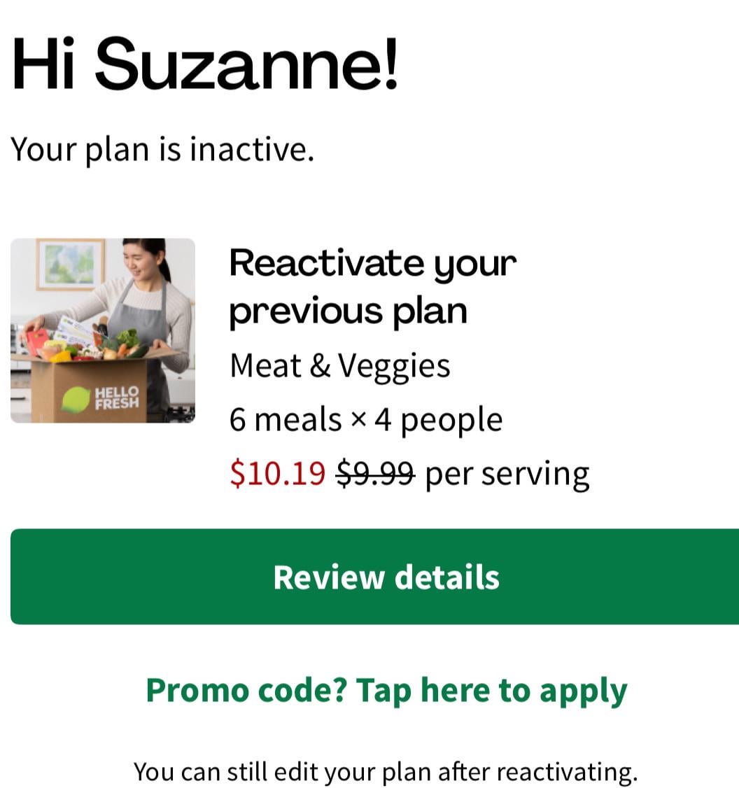Click the edit plan after reactivating note
The width and height of the screenshot is (739, 788).
(x=386, y=772)
